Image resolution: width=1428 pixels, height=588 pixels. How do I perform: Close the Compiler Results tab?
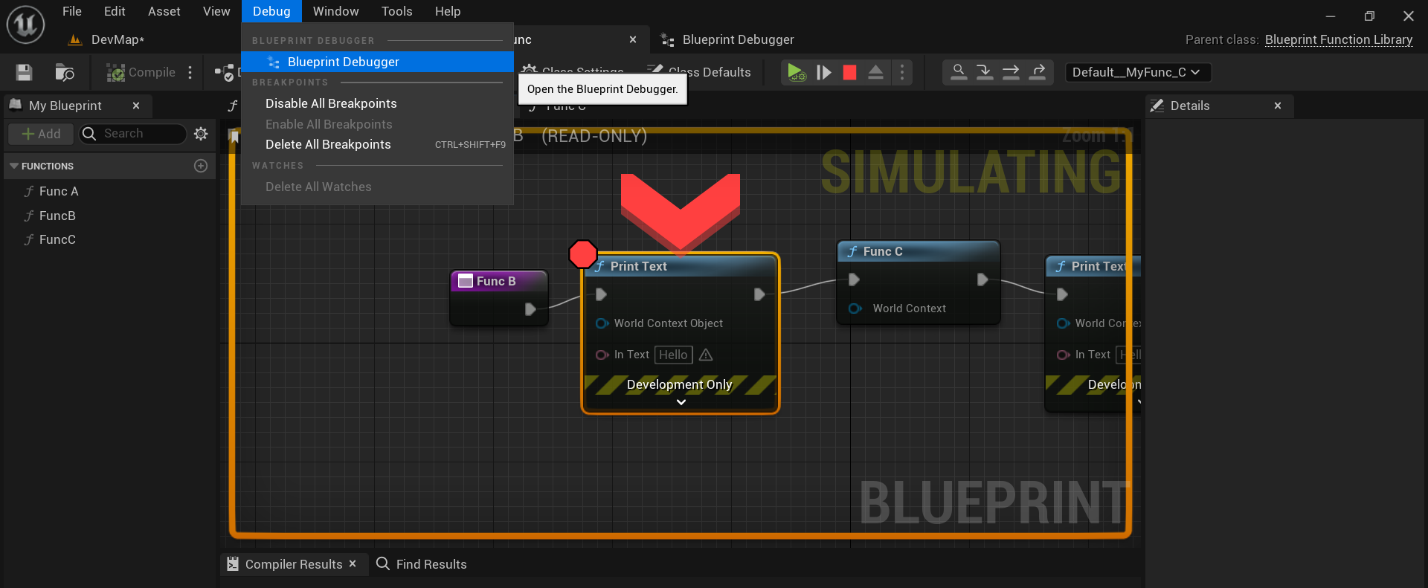(353, 563)
